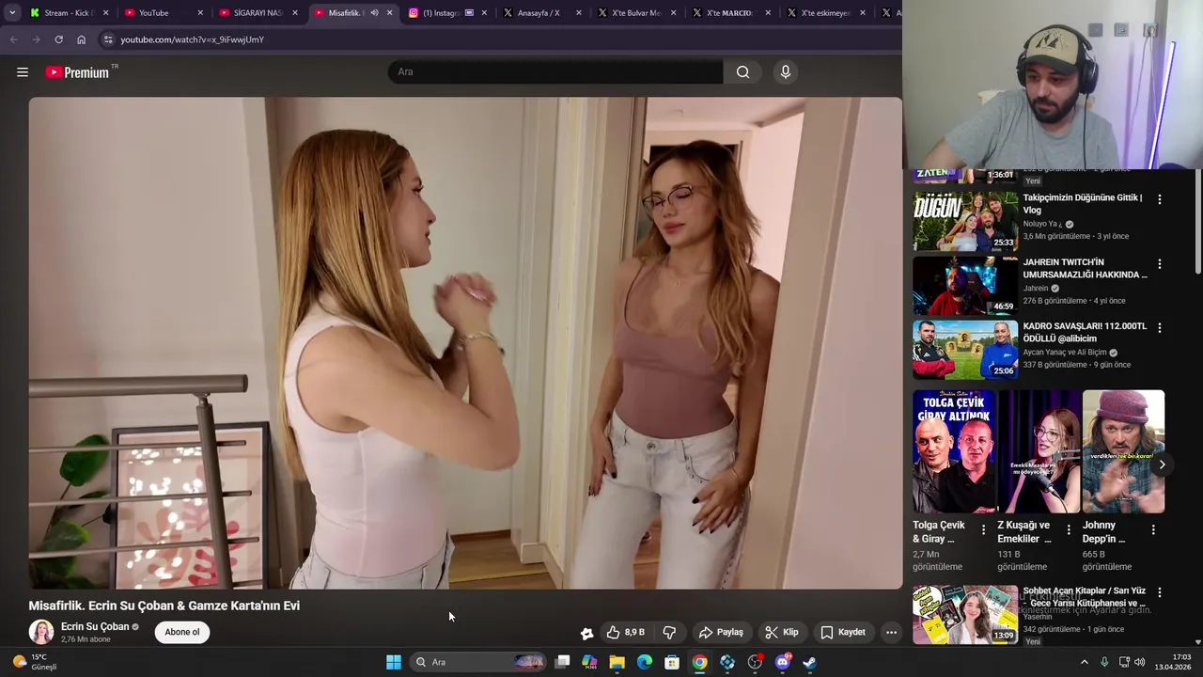Click the main video player to pause

(465, 343)
